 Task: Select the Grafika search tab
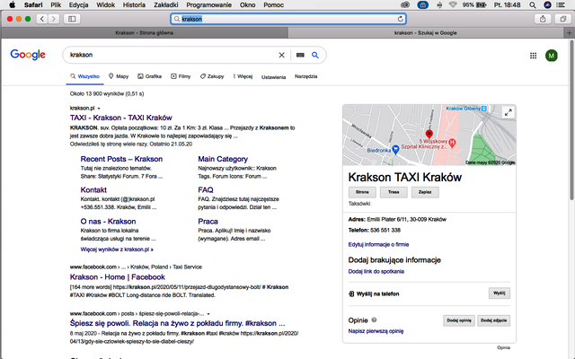(149, 76)
